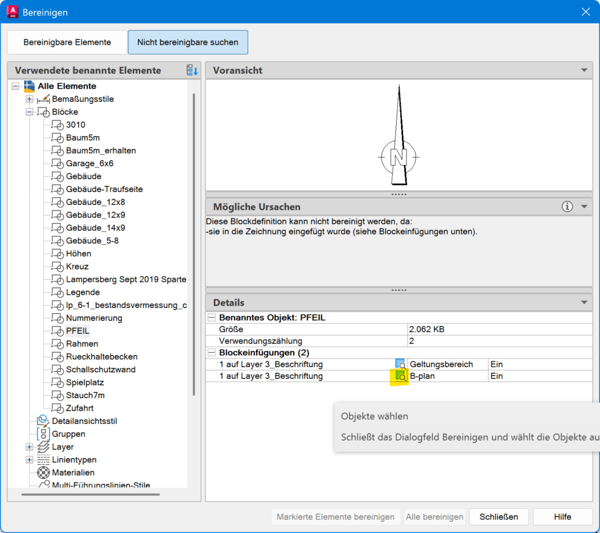
Task: Expand the Bemaßungsstile tree node
Action: [29, 99]
